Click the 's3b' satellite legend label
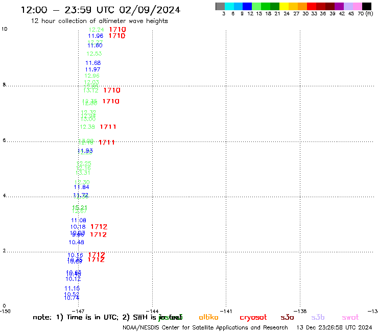378x332 pixels. click(x=318, y=317)
